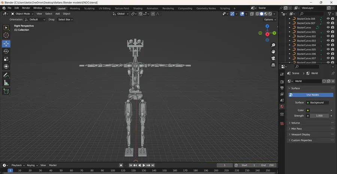Open the Render menu
Image resolution: width=337 pixels, height=174 pixels.
click(26, 8)
